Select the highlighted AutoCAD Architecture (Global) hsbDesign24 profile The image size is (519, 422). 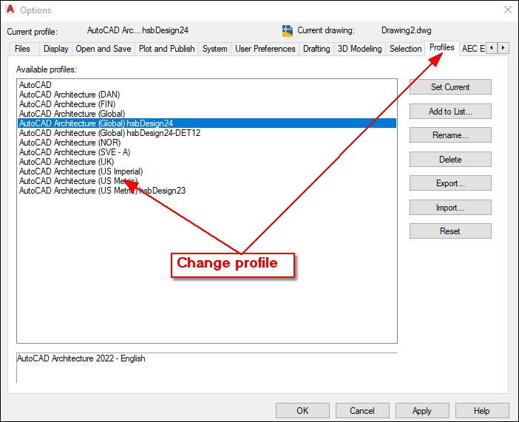(207, 123)
